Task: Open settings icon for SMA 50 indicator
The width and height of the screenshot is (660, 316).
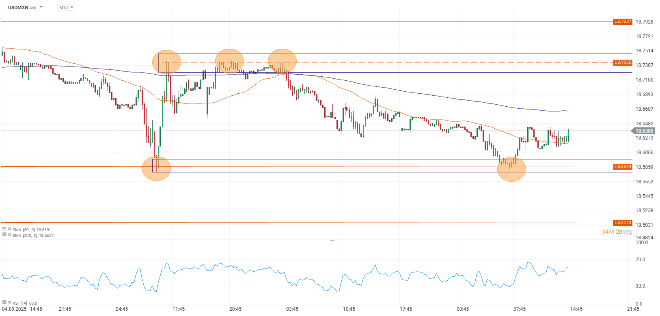Action: coord(4,229)
